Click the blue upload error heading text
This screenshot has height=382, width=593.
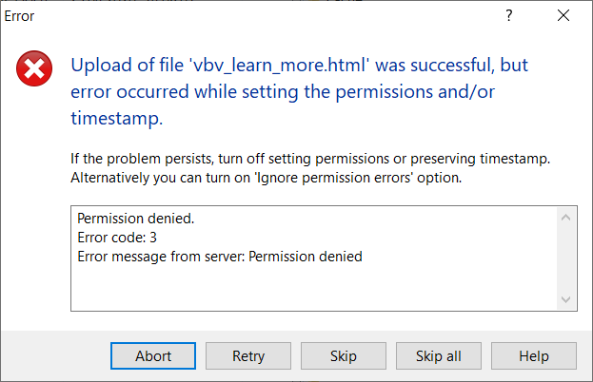(299, 91)
